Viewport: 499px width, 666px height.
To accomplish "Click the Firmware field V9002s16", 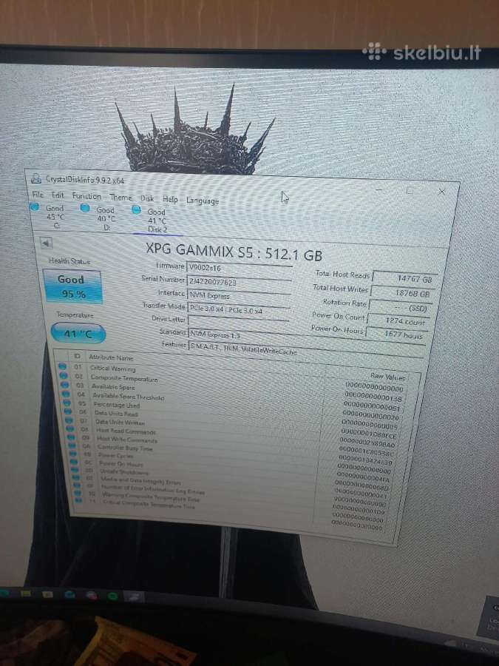I will 239,269.
